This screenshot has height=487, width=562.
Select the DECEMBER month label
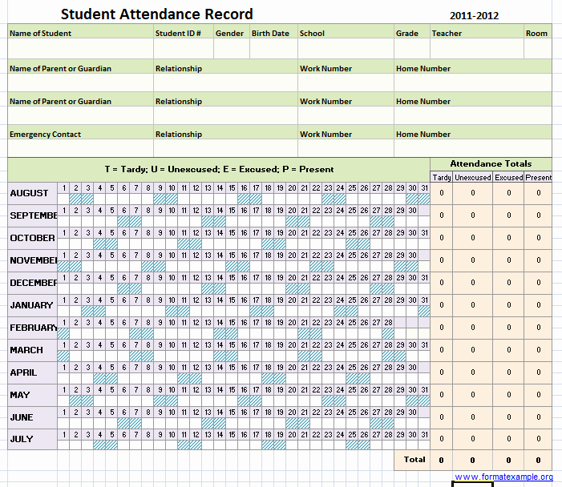click(x=32, y=283)
